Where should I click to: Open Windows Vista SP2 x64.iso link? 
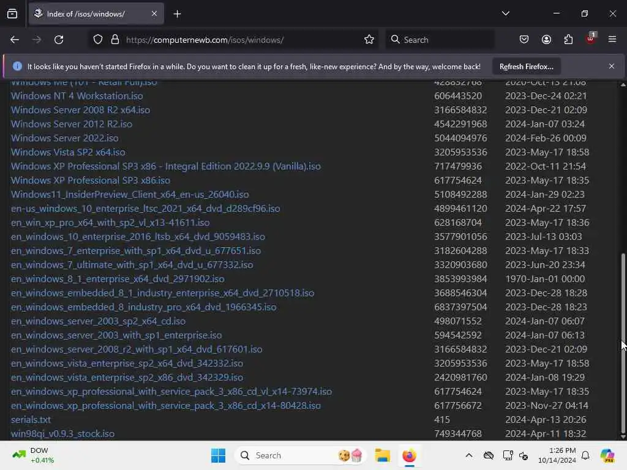point(68,152)
